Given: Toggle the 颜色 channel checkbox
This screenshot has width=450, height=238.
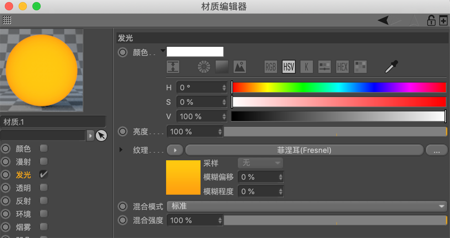Looking at the screenshot, I should 44,148.
